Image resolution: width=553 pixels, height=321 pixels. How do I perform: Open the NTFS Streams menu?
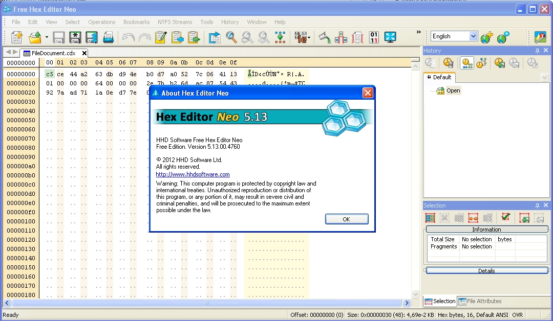[x=175, y=22]
